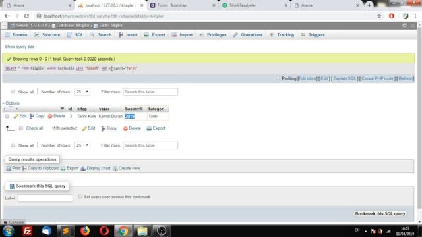Screen dimensions: 422x237
Task: Enable Let every user access bookmark
Action: [x=80, y=196]
